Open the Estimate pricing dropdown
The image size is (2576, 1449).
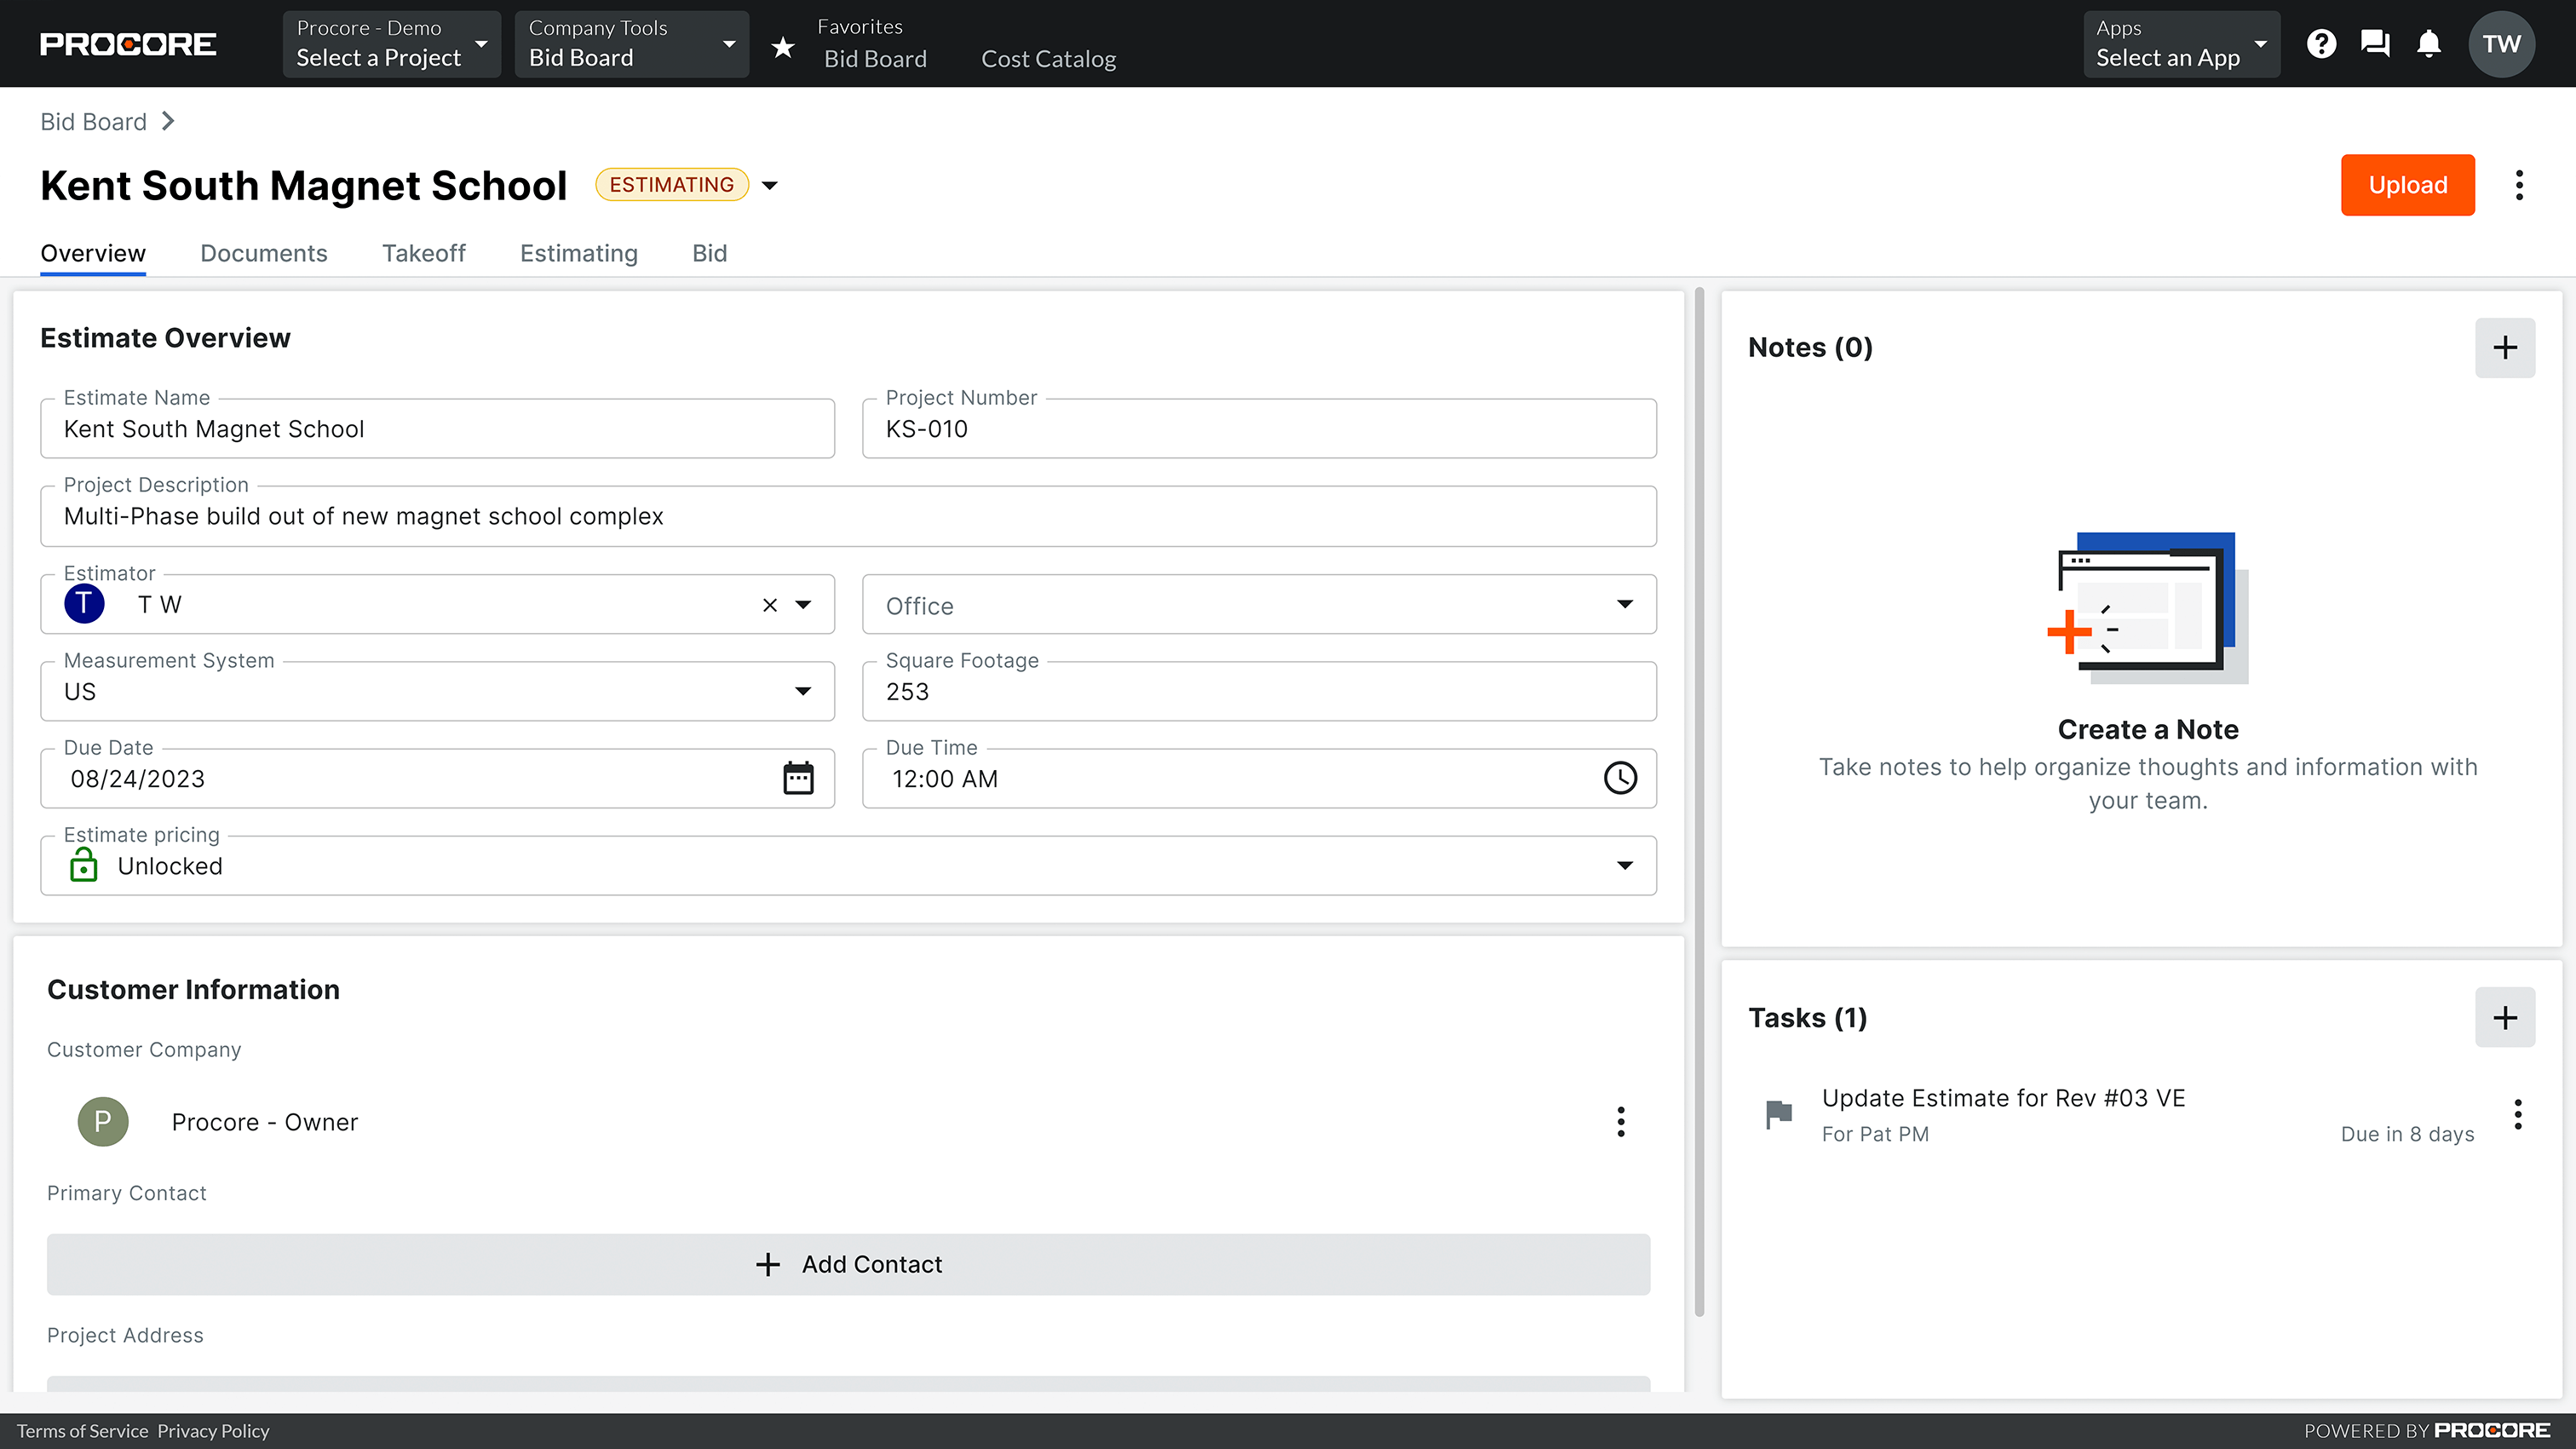pos(1624,865)
